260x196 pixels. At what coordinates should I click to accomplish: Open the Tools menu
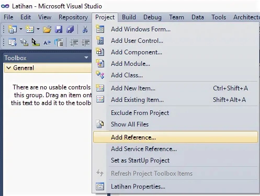coord(219,17)
